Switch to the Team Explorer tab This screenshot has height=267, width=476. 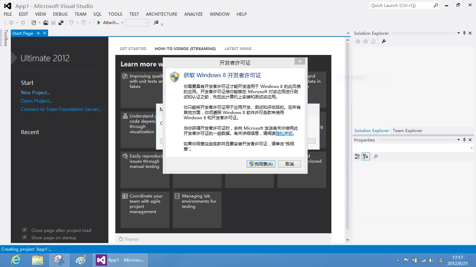click(407, 131)
